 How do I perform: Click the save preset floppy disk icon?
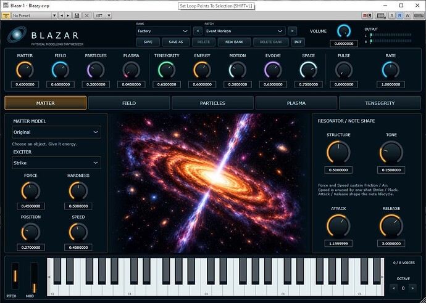click(77, 16)
